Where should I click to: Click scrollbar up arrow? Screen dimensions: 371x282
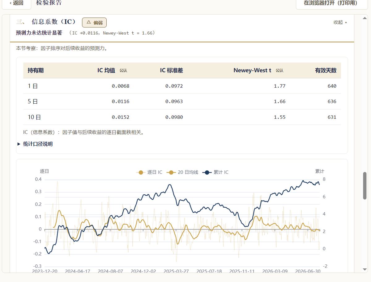click(365, 18)
